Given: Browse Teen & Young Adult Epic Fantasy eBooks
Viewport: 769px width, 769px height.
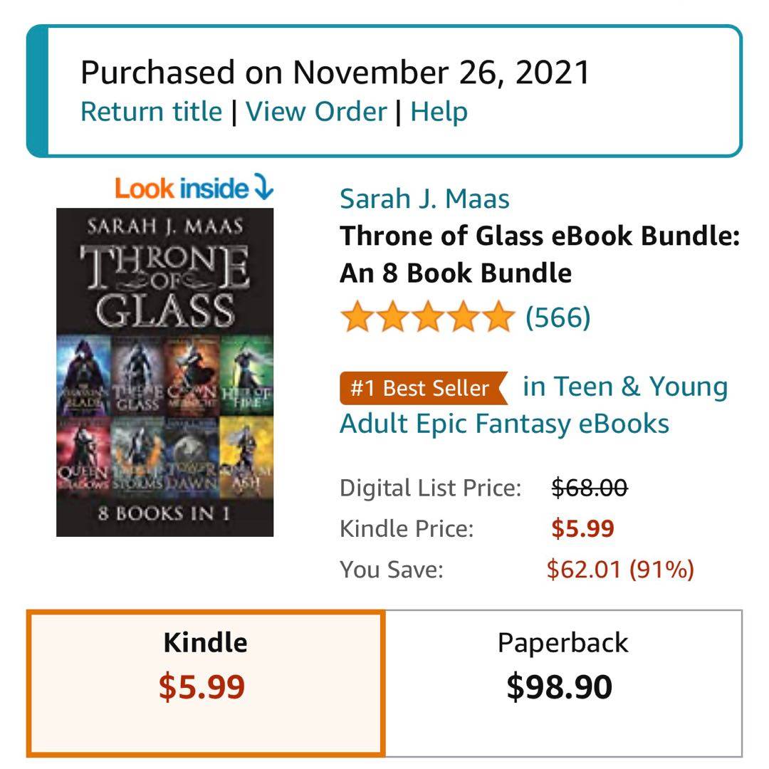Looking at the screenshot, I should 534,406.
